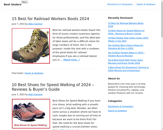This screenshot has width=163, height=130.
Task: Open sidebar link 20 Best Wedge Sole Safety Shoes
Action: coord(128,40)
